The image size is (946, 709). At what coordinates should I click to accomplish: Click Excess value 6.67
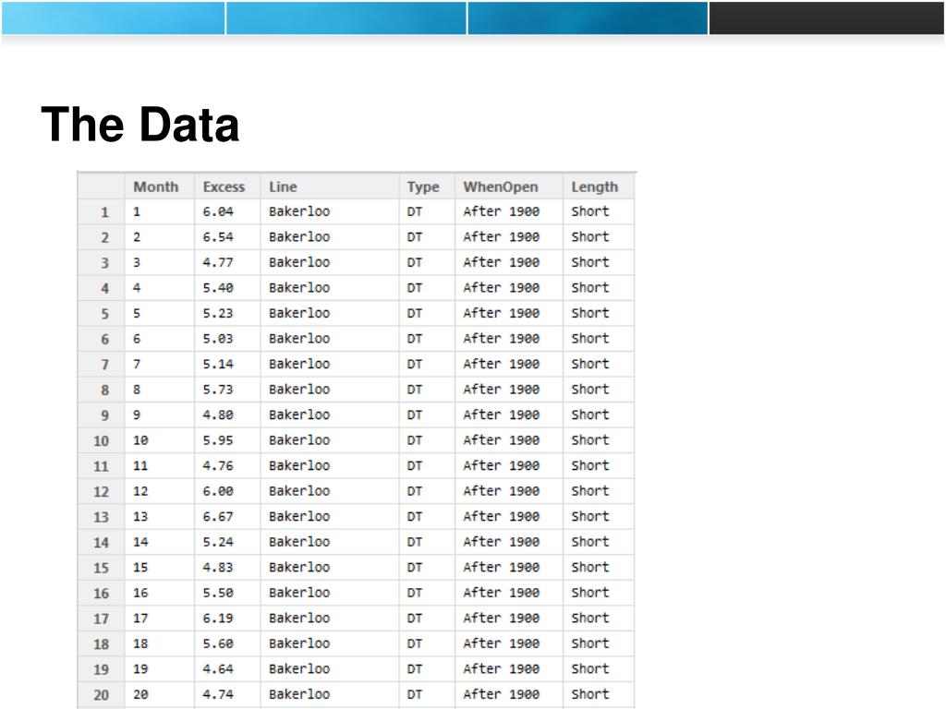pyautogui.click(x=218, y=516)
